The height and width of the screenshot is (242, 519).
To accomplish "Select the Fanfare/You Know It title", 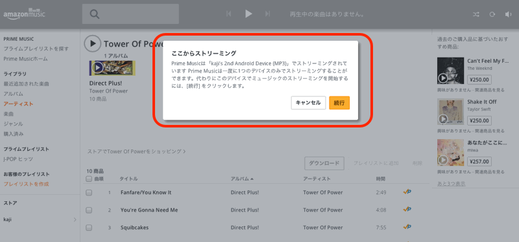I will coord(146,192).
